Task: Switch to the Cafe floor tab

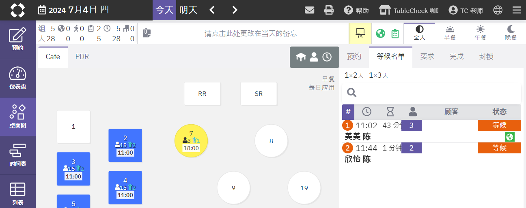Action: click(x=53, y=57)
